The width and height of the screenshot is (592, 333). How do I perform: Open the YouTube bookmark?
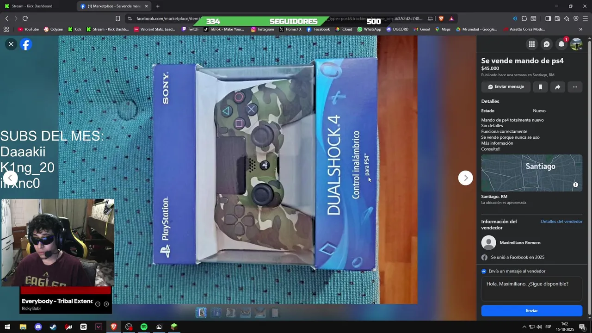[x=28, y=29]
